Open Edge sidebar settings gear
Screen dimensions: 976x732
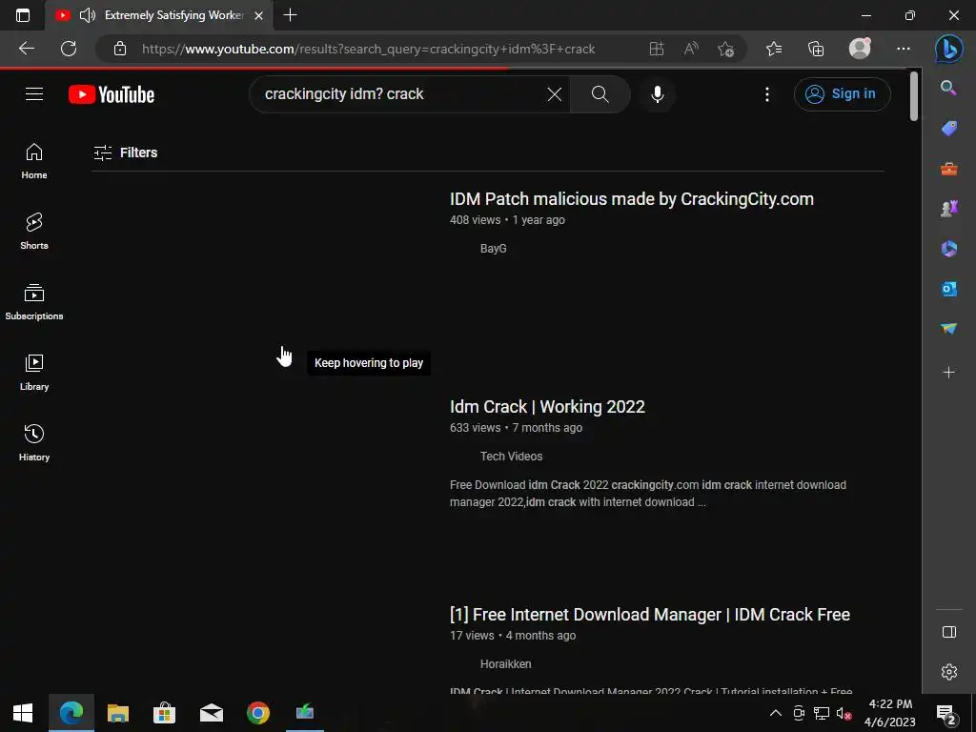click(948, 672)
